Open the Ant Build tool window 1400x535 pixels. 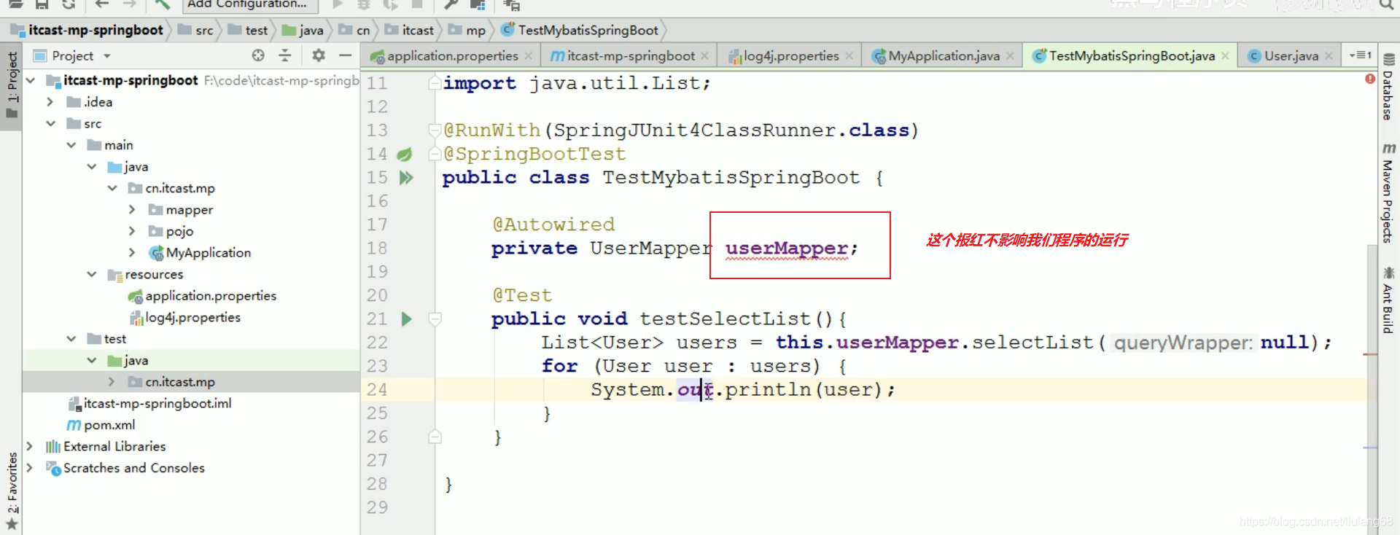pos(1388,300)
